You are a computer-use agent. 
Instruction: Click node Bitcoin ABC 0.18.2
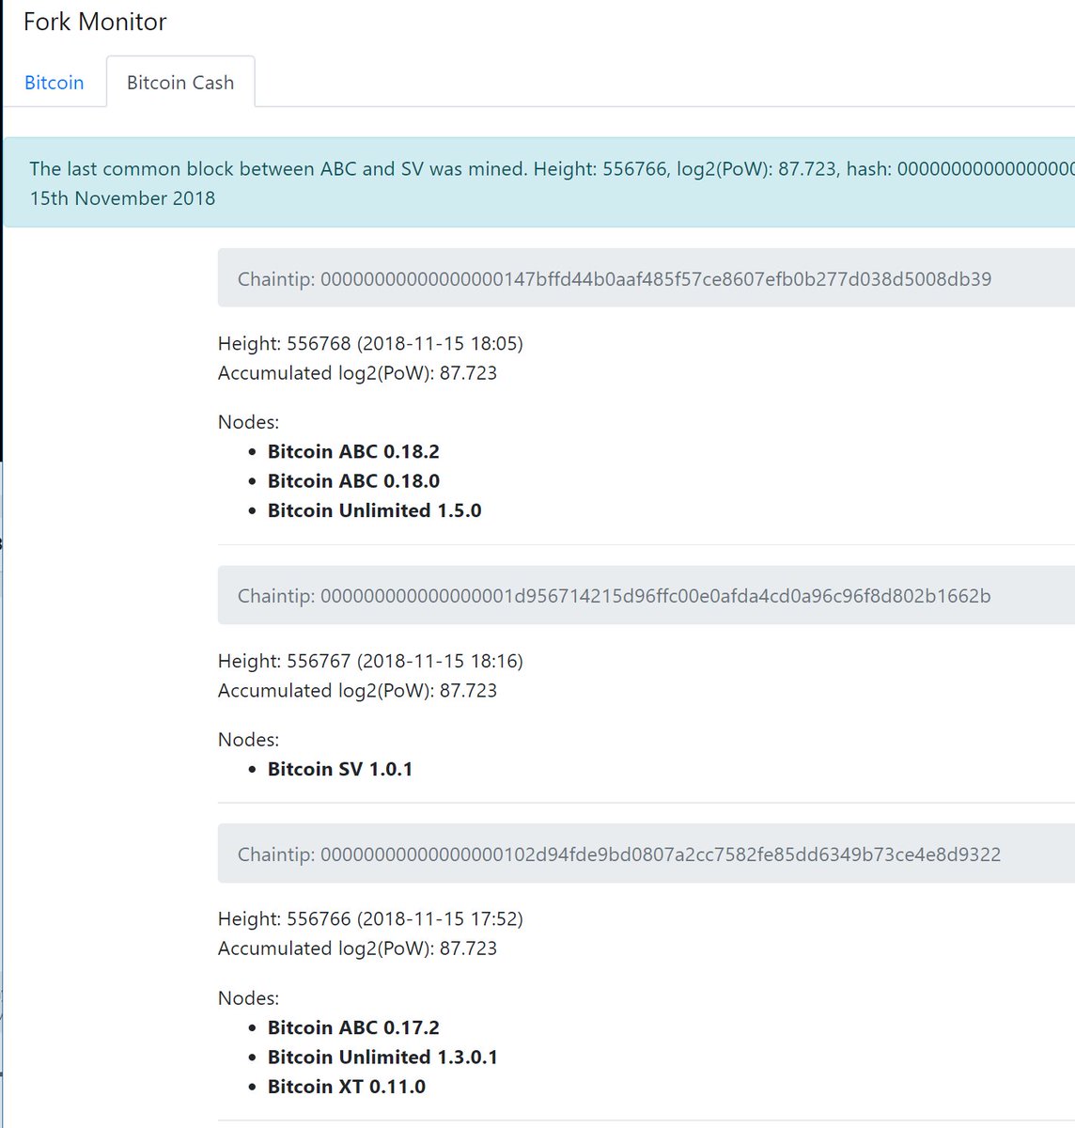coord(353,451)
